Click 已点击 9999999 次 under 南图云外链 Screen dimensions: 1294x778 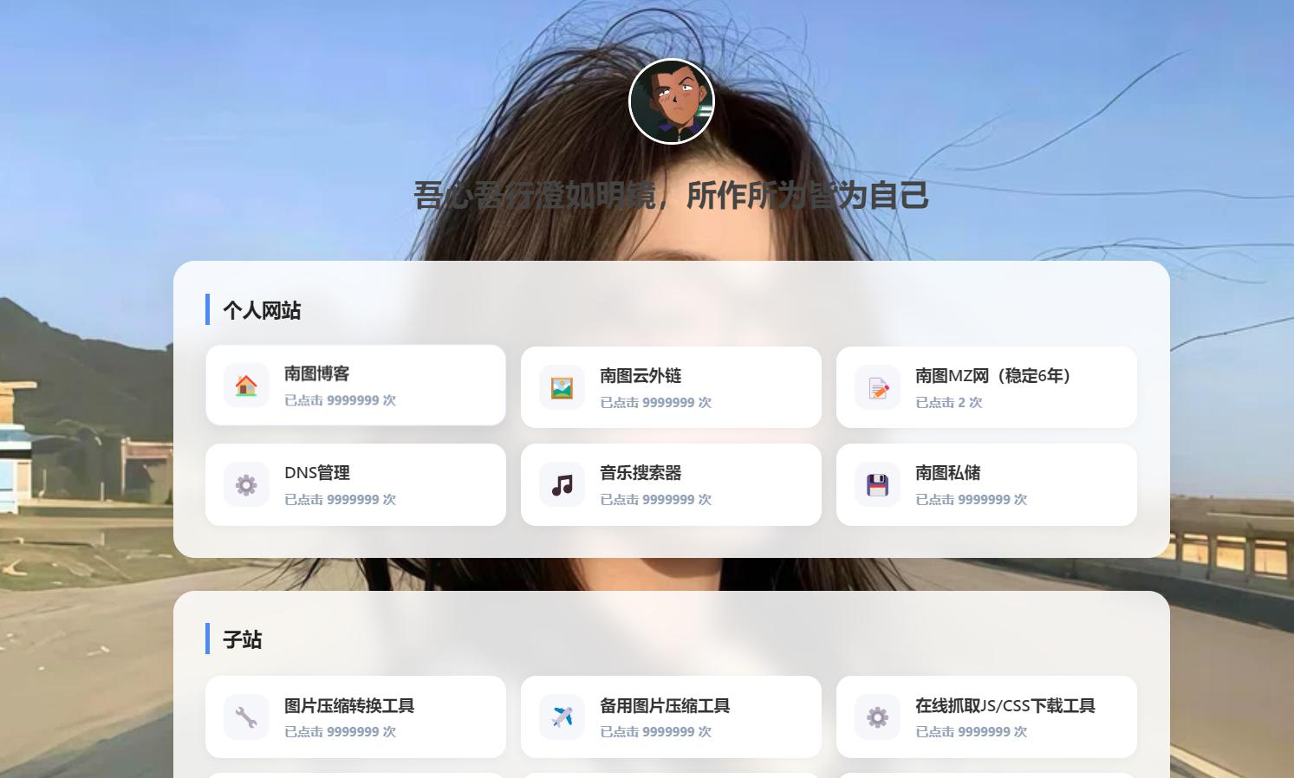pos(655,402)
